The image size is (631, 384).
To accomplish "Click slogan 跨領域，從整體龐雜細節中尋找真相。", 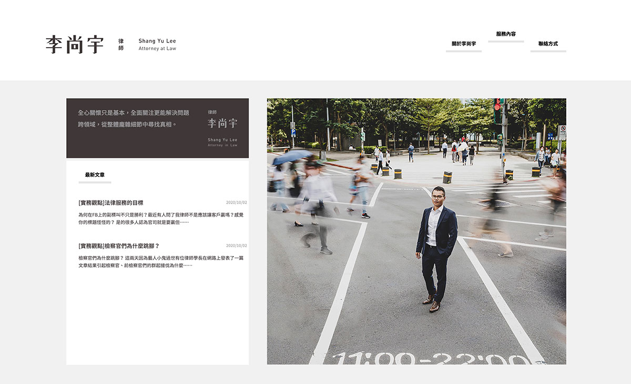I will (x=127, y=125).
